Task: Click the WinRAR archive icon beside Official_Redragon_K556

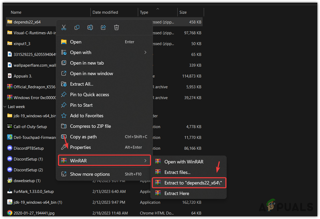Action: (x=9, y=87)
